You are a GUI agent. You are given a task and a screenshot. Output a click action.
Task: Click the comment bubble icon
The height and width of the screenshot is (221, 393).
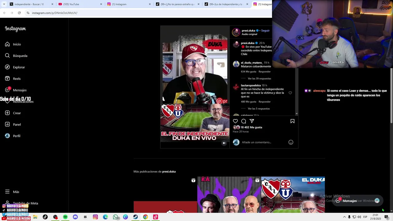(x=243, y=121)
